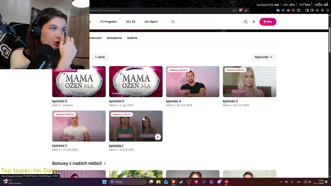Open the Epizóda 3 thumbnail with Lucia

click(x=250, y=82)
